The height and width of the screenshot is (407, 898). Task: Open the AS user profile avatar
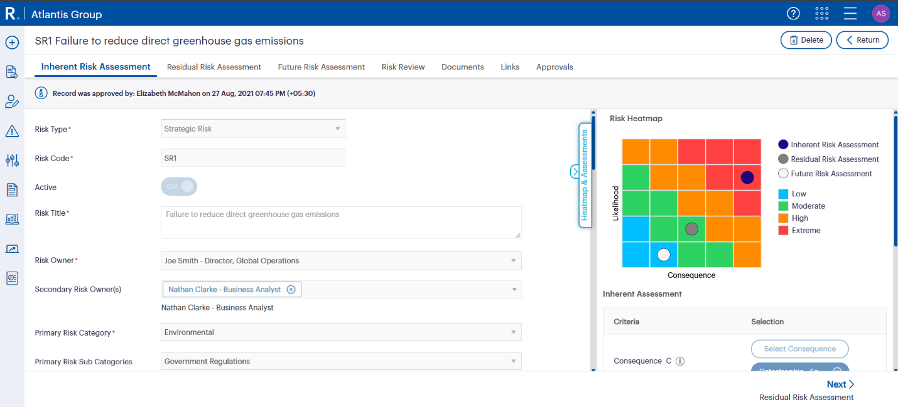pyautogui.click(x=881, y=13)
